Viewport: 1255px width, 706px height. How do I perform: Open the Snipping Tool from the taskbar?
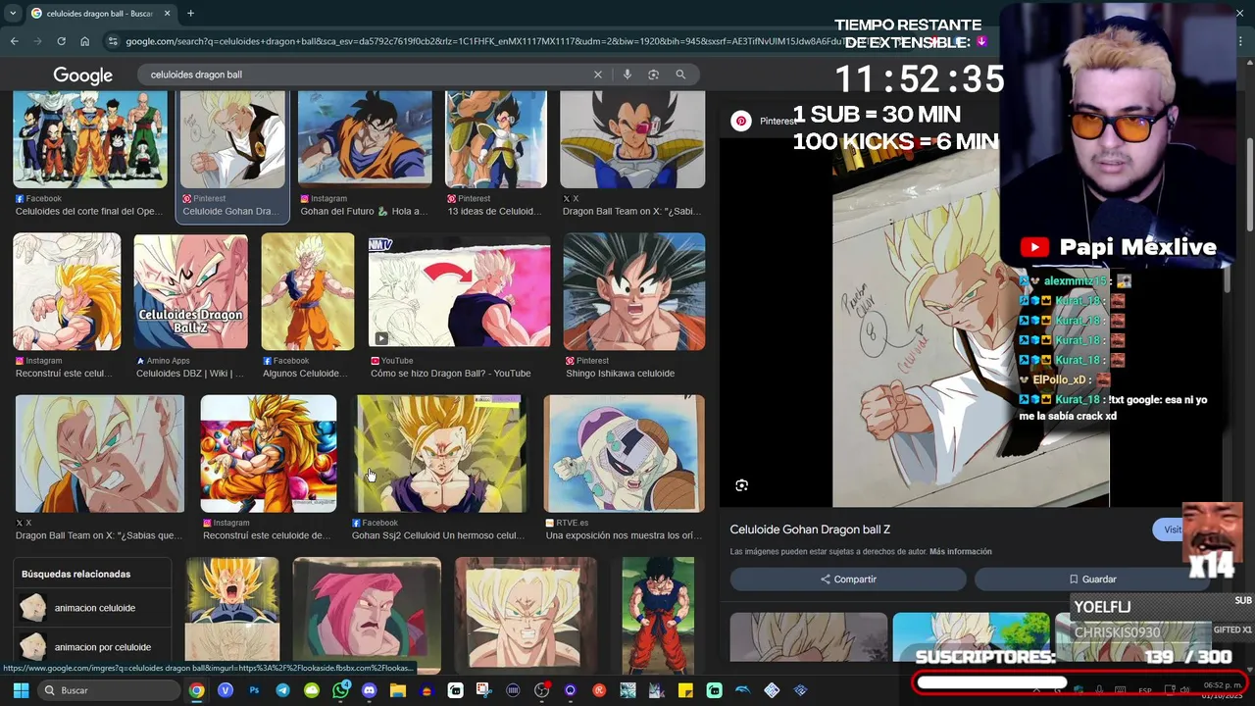point(483,690)
